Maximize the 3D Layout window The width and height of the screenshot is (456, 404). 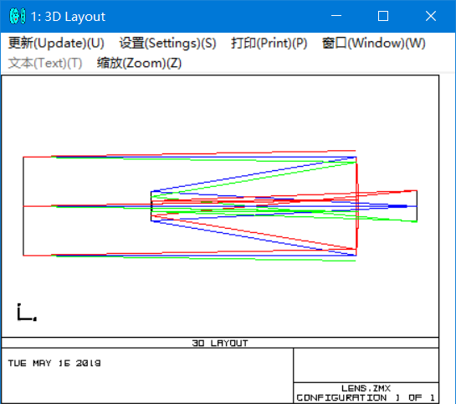pos(383,16)
